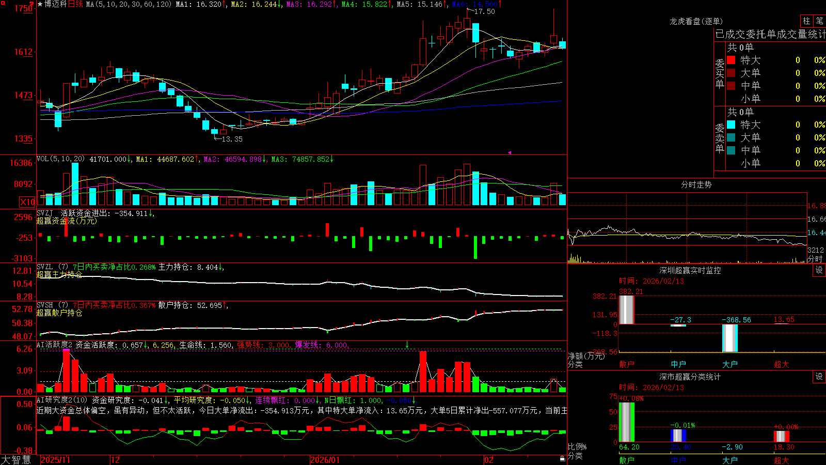
Task: Click the dark red 中单 buy order swatch
Action: coord(731,86)
